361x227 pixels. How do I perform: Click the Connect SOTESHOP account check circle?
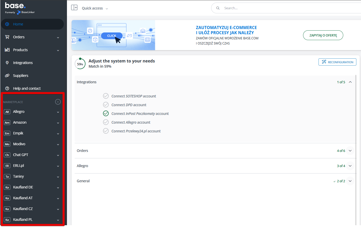click(106, 96)
